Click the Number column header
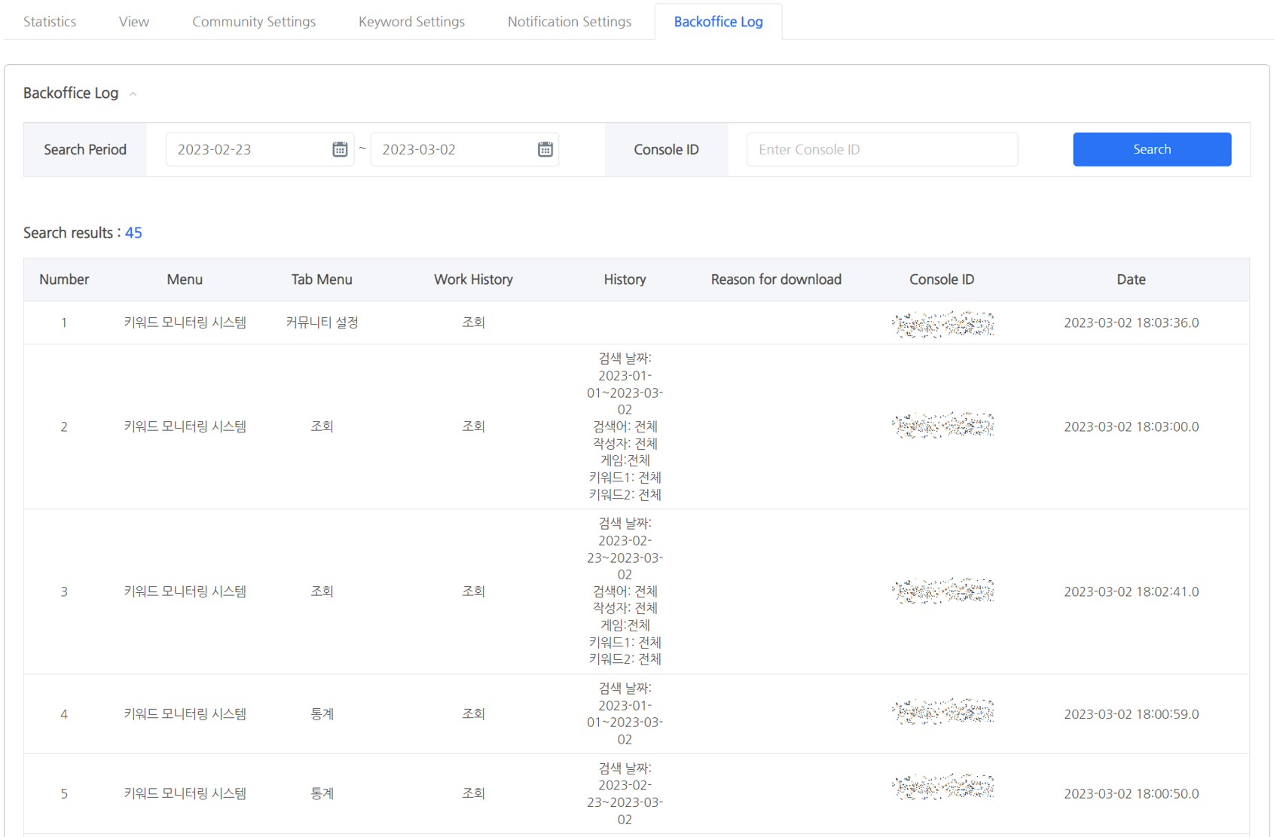The height and width of the screenshot is (837, 1277). pos(64,280)
